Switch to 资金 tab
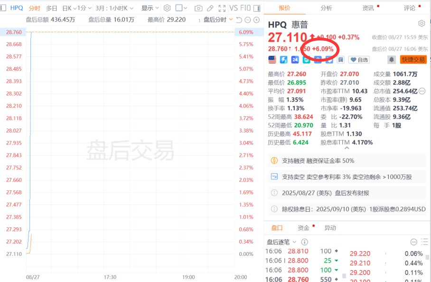This screenshot has height=282, width=431. coord(303,228)
